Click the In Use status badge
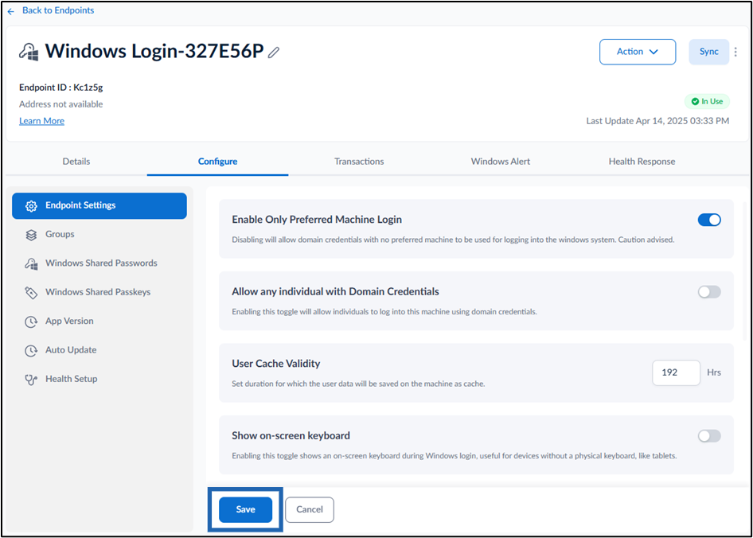The image size is (753, 538). tap(707, 101)
